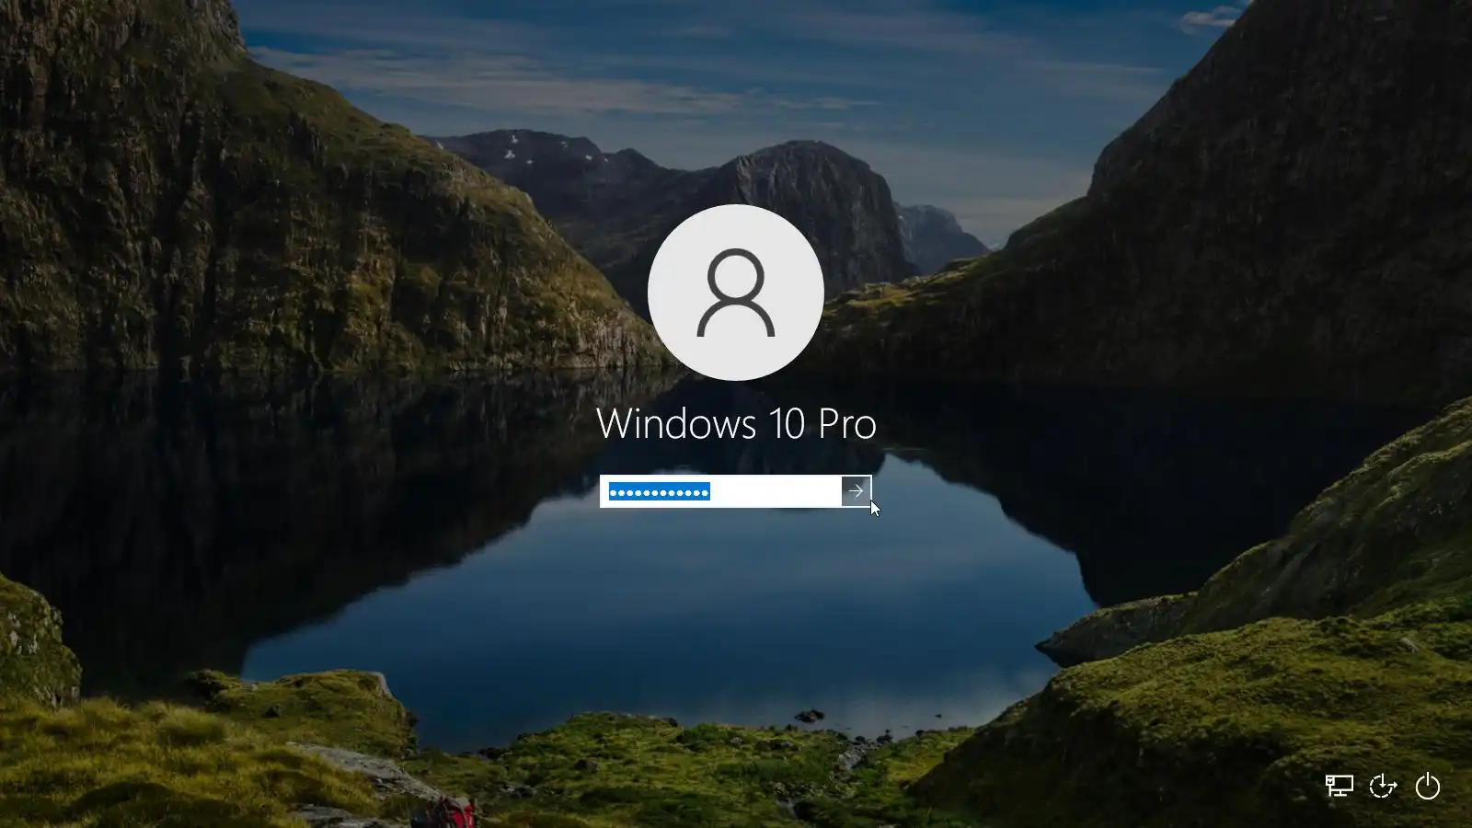1472x828 pixels.
Task: Click the Windows 10 Pro username text
Action: click(736, 424)
